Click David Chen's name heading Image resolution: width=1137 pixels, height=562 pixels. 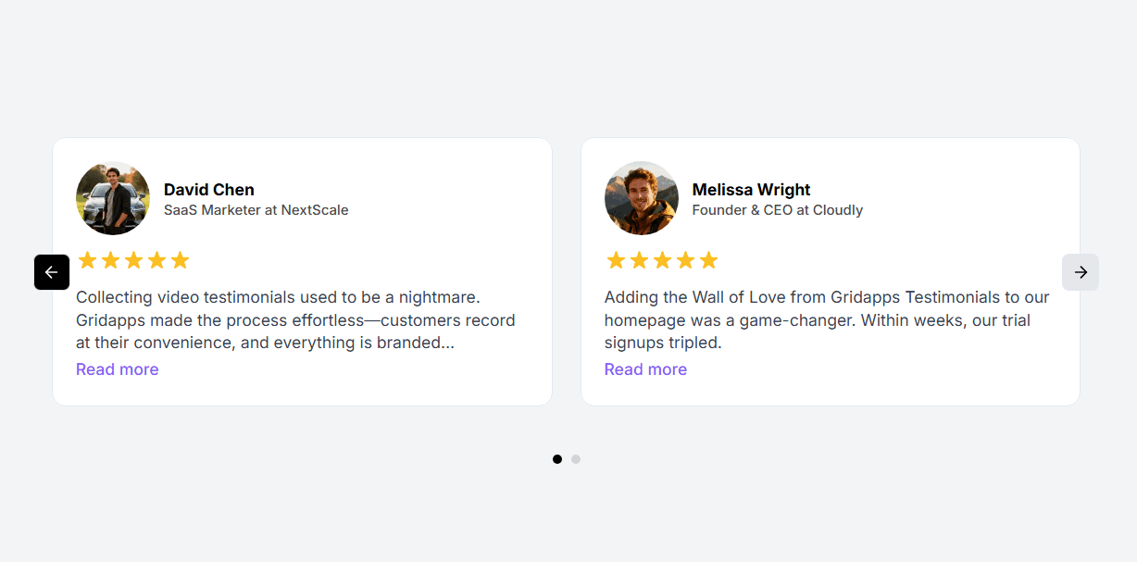208,189
